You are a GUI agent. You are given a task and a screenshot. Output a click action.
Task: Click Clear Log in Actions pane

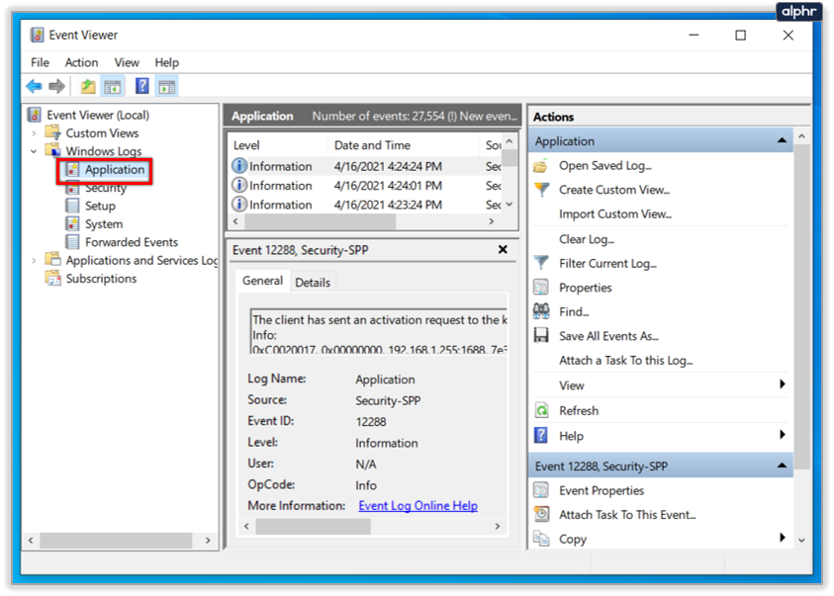[x=586, y=239]
